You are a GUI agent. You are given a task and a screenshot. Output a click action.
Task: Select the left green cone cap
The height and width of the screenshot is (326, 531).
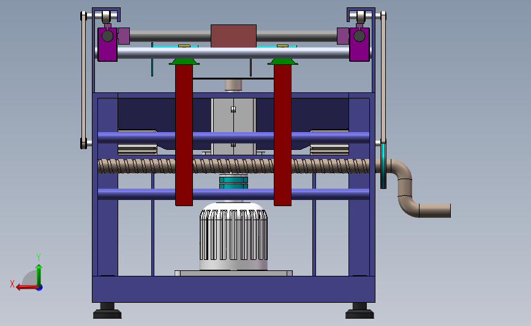(x=184, y=62)
